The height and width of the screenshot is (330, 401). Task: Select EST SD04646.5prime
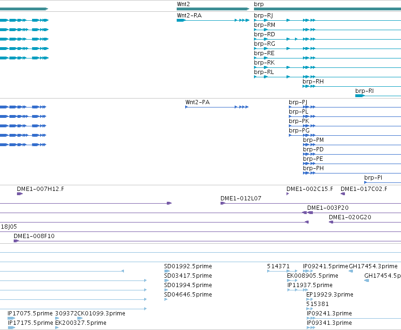(x=188, y=295)
